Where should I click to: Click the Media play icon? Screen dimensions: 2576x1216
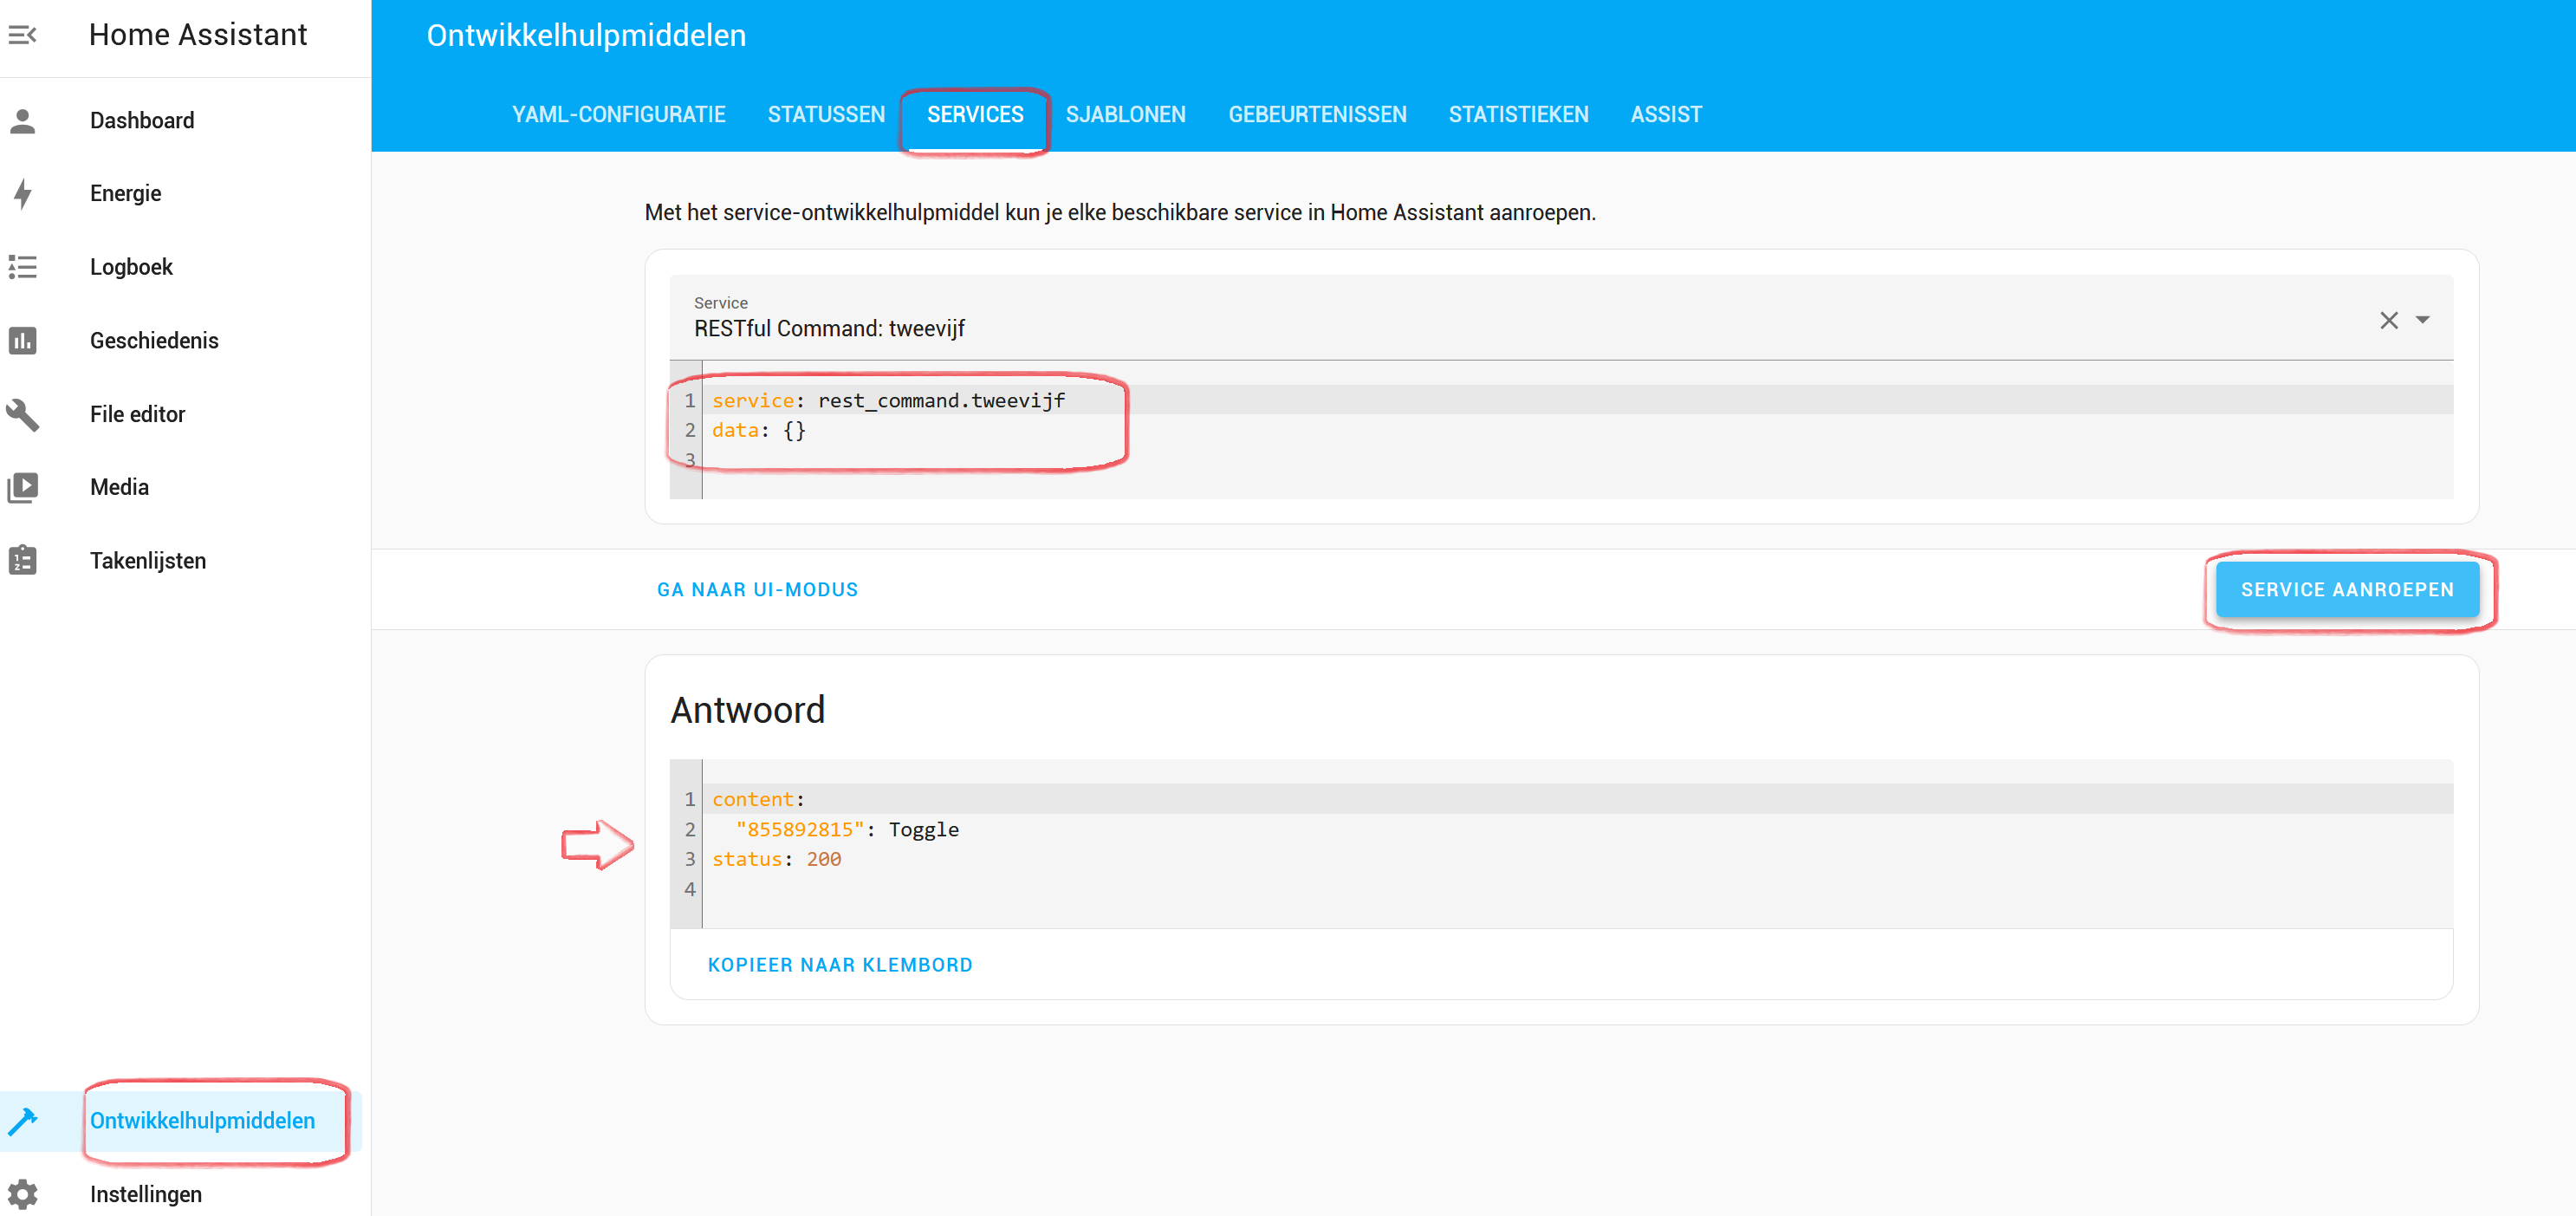pyautogui.click(x=22, y=487)
